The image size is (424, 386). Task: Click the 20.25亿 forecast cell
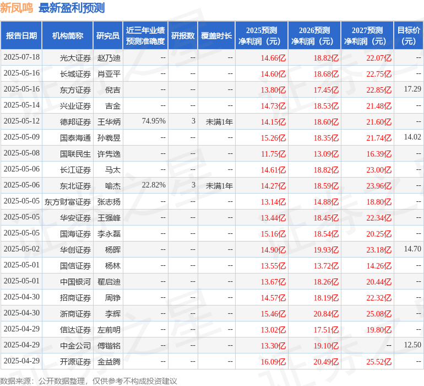379,234
